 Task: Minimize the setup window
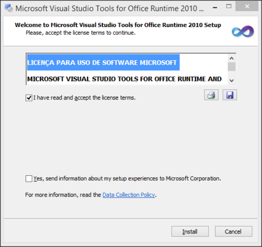pyautogui.click(x=215, y=7)
